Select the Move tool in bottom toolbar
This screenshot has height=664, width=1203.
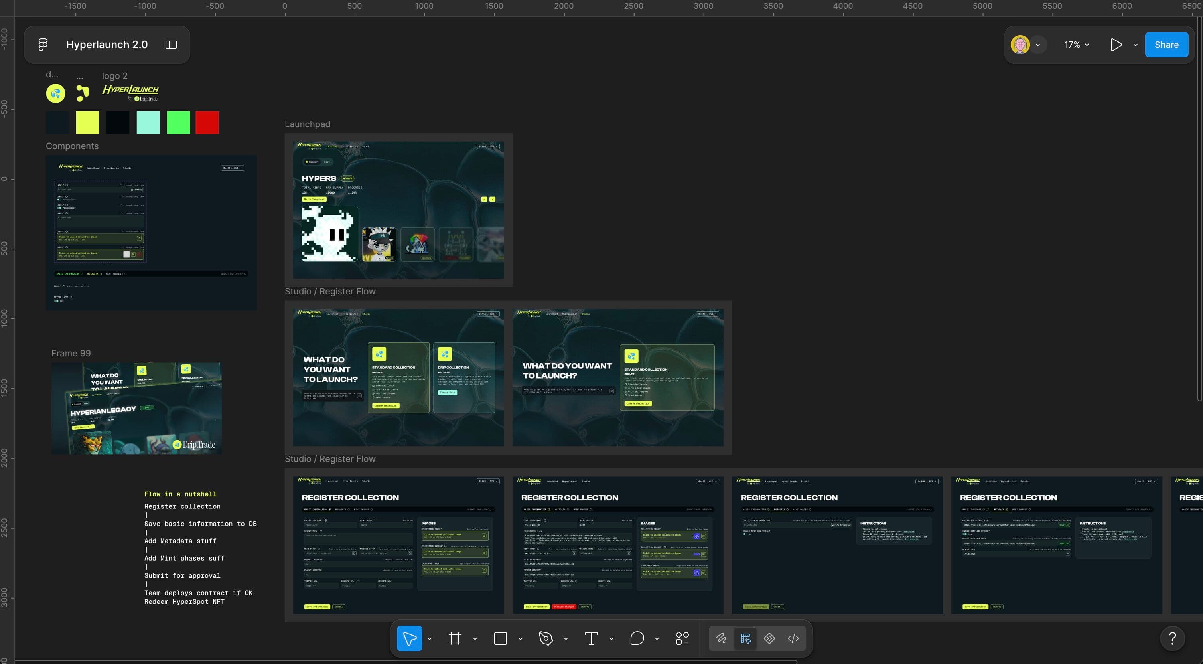coord(410,638)
